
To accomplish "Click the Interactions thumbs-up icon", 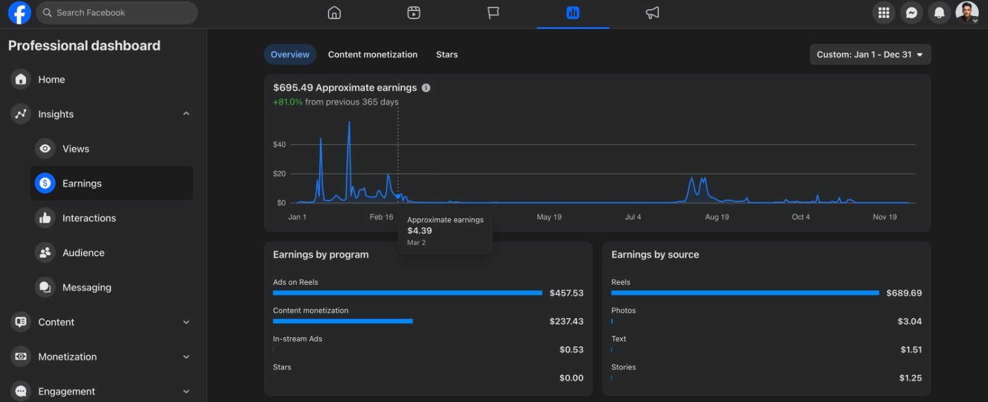I will 45,218.
